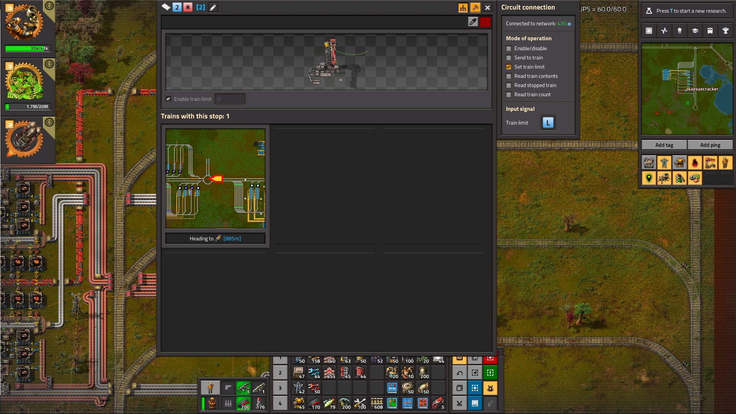Change the L train limit input signal
Viewport: 736px width, 414px height.
[548, 123]
